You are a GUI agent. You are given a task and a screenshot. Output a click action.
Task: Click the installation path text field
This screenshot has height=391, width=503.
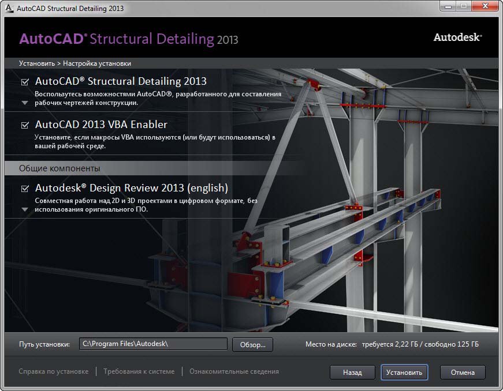153,344
